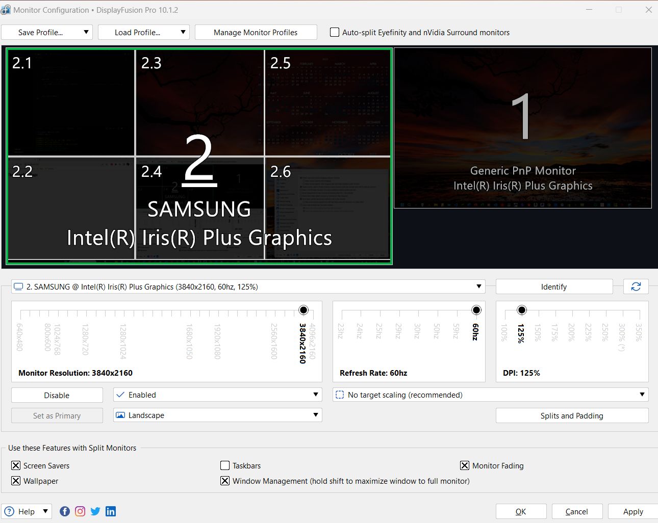Click the Manage Monitor Profiles button
This screenshot has height=523, width=658.
(x=256, y=32)
